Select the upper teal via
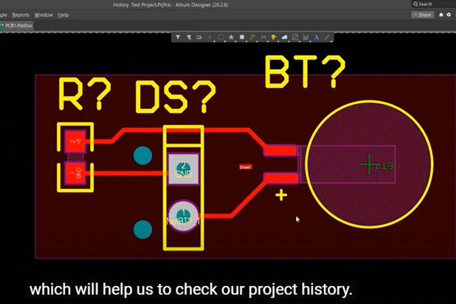This screenshot has width=456, height=304. click(142, 156)
